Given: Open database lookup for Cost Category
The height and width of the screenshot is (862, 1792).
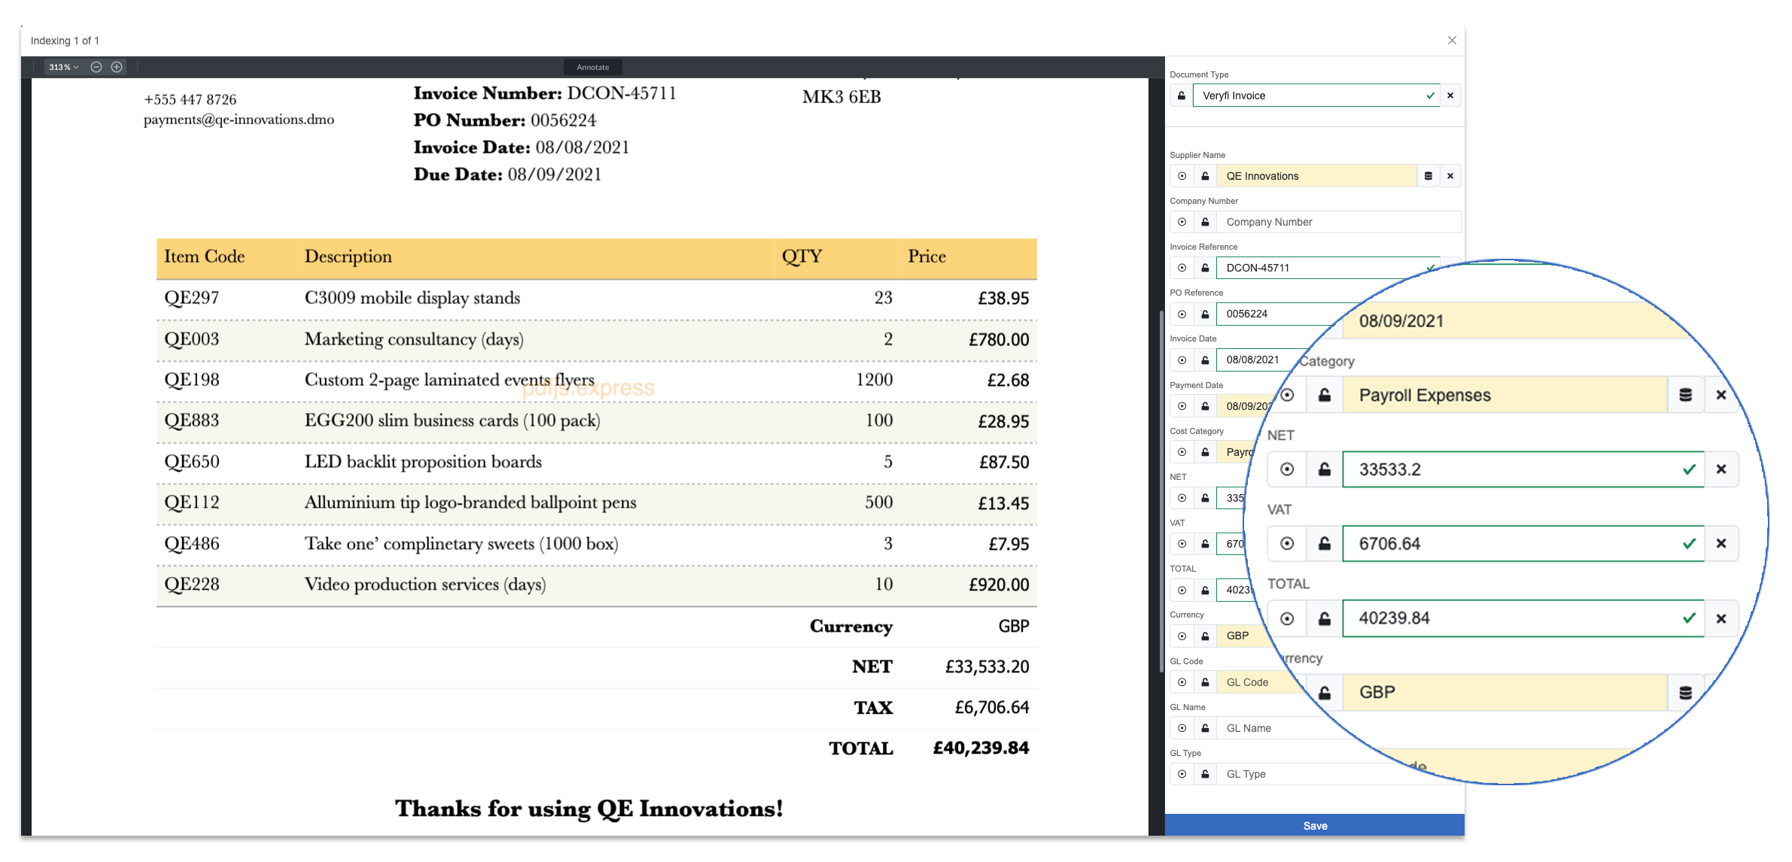Looking at the screenshot, I should pos(1685,395).
